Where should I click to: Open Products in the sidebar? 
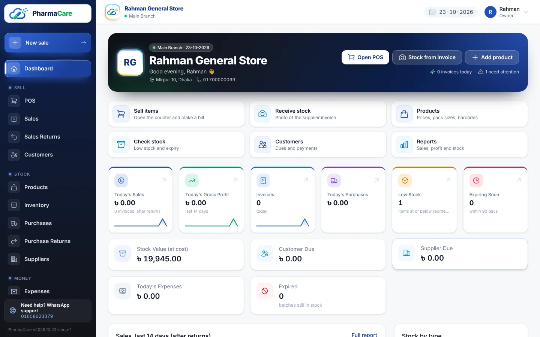(48, 187)
